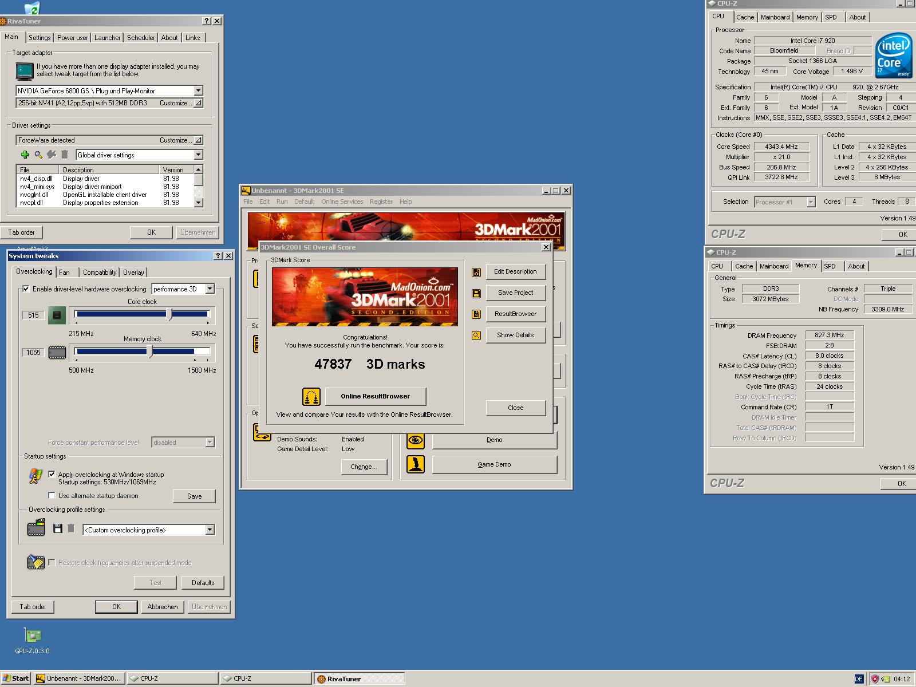The image size is (916, 687).
Task: Click the Core clock value field 515
Action: pyautogui.click(x=33, y=315)
